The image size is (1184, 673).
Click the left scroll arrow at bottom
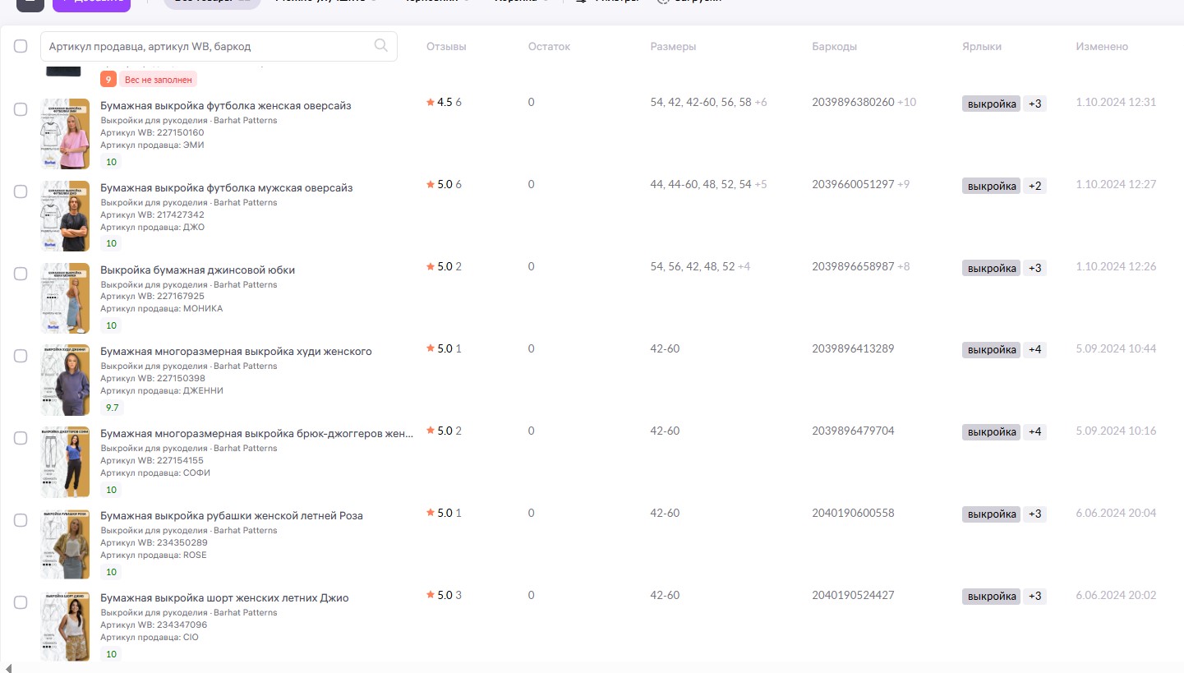pyautogui.click(x=8, y=668)
